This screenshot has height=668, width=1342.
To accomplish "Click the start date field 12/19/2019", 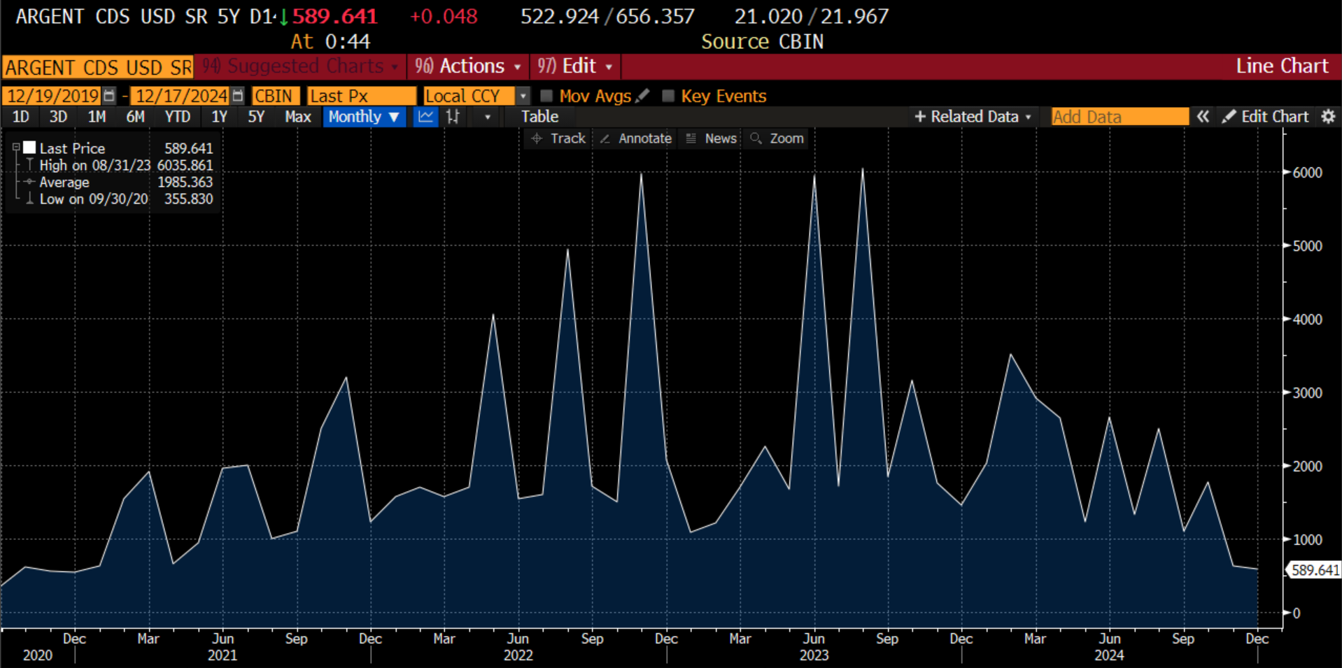I will (52, 96).
